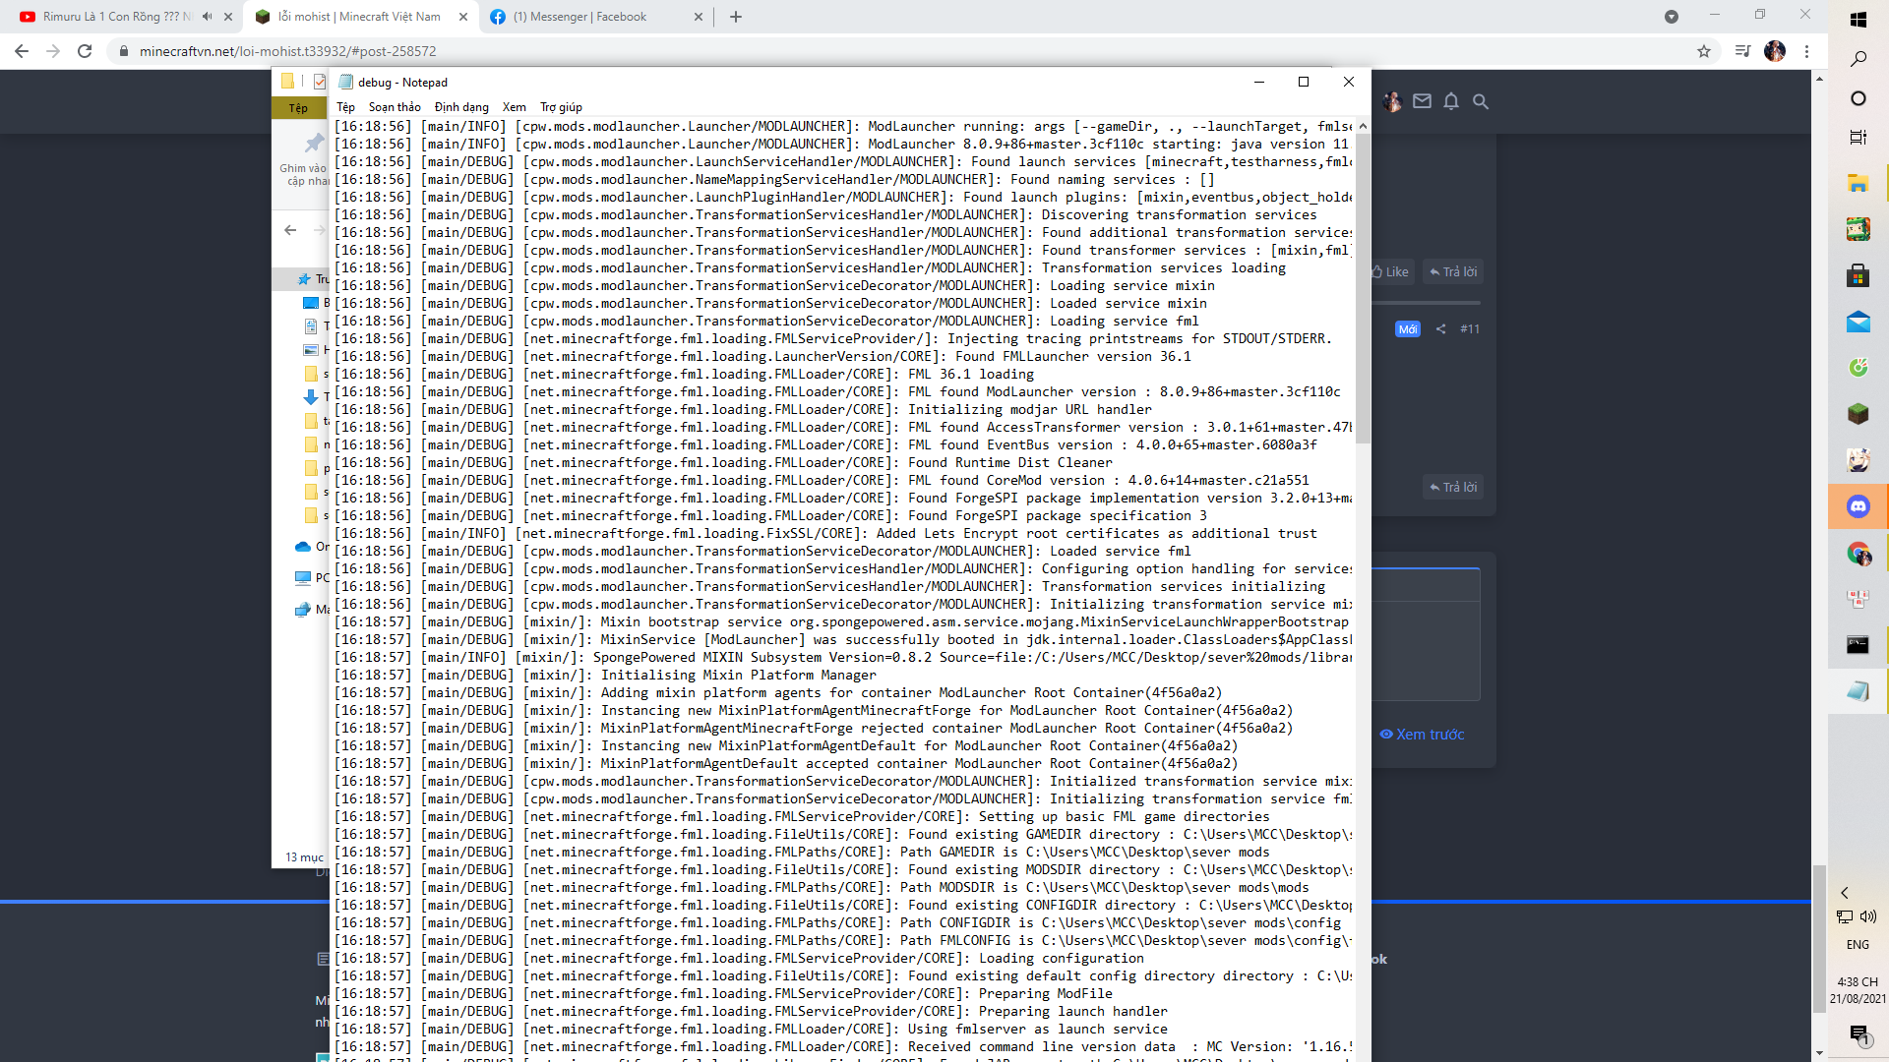Open Chrome three-dot menu
Viewport: 1889px width, 1062px height.
click(x=1806, y=51)
